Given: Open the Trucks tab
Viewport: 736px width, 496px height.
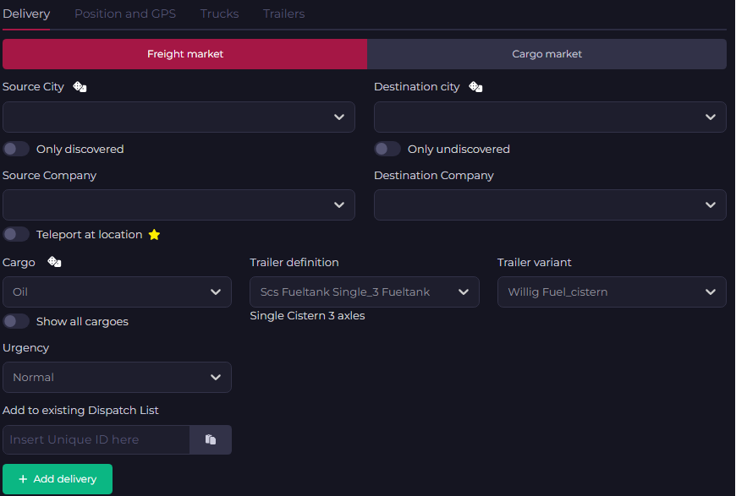Looking at the screenshot, I should click(219, 14).
